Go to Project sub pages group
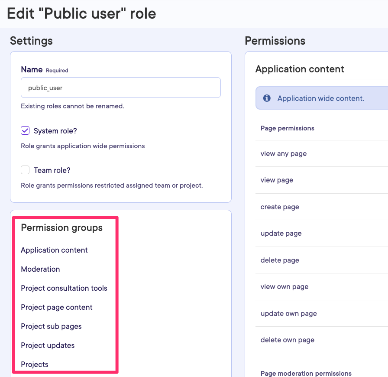 pyautogui.click(x=51, y=326)
